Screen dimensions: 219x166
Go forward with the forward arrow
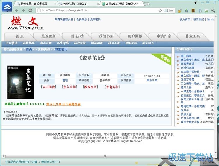pyautogui.click(x=23, y=11)
